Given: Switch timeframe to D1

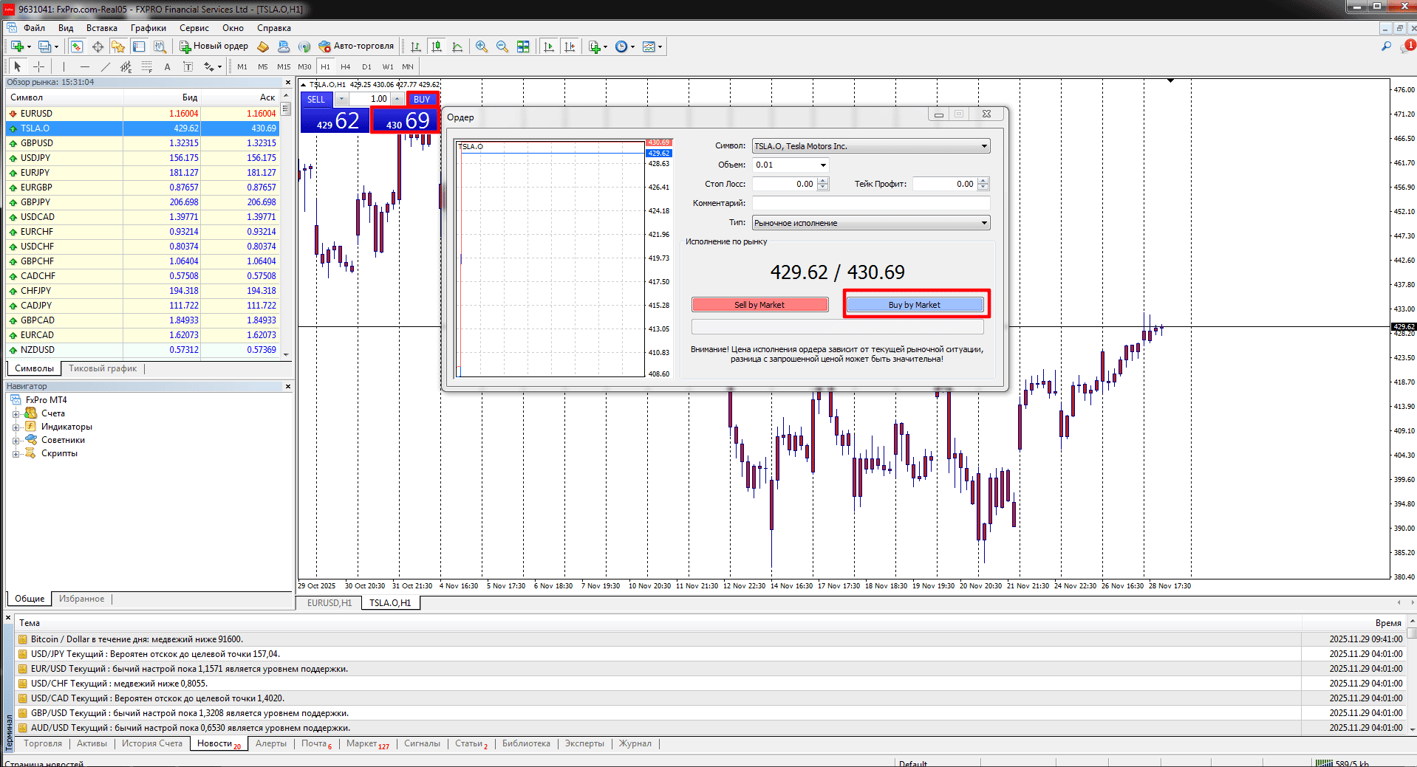Looking at the screenshot, I should click(366, 66).
